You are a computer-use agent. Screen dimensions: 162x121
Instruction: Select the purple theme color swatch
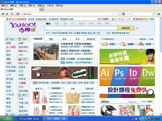pos(136,19)
